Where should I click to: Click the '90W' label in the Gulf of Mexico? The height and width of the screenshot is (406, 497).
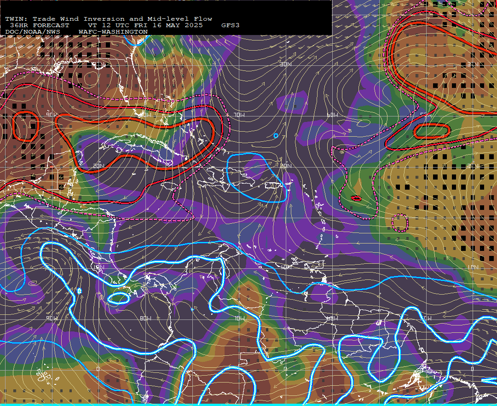[x=52, y=115]
